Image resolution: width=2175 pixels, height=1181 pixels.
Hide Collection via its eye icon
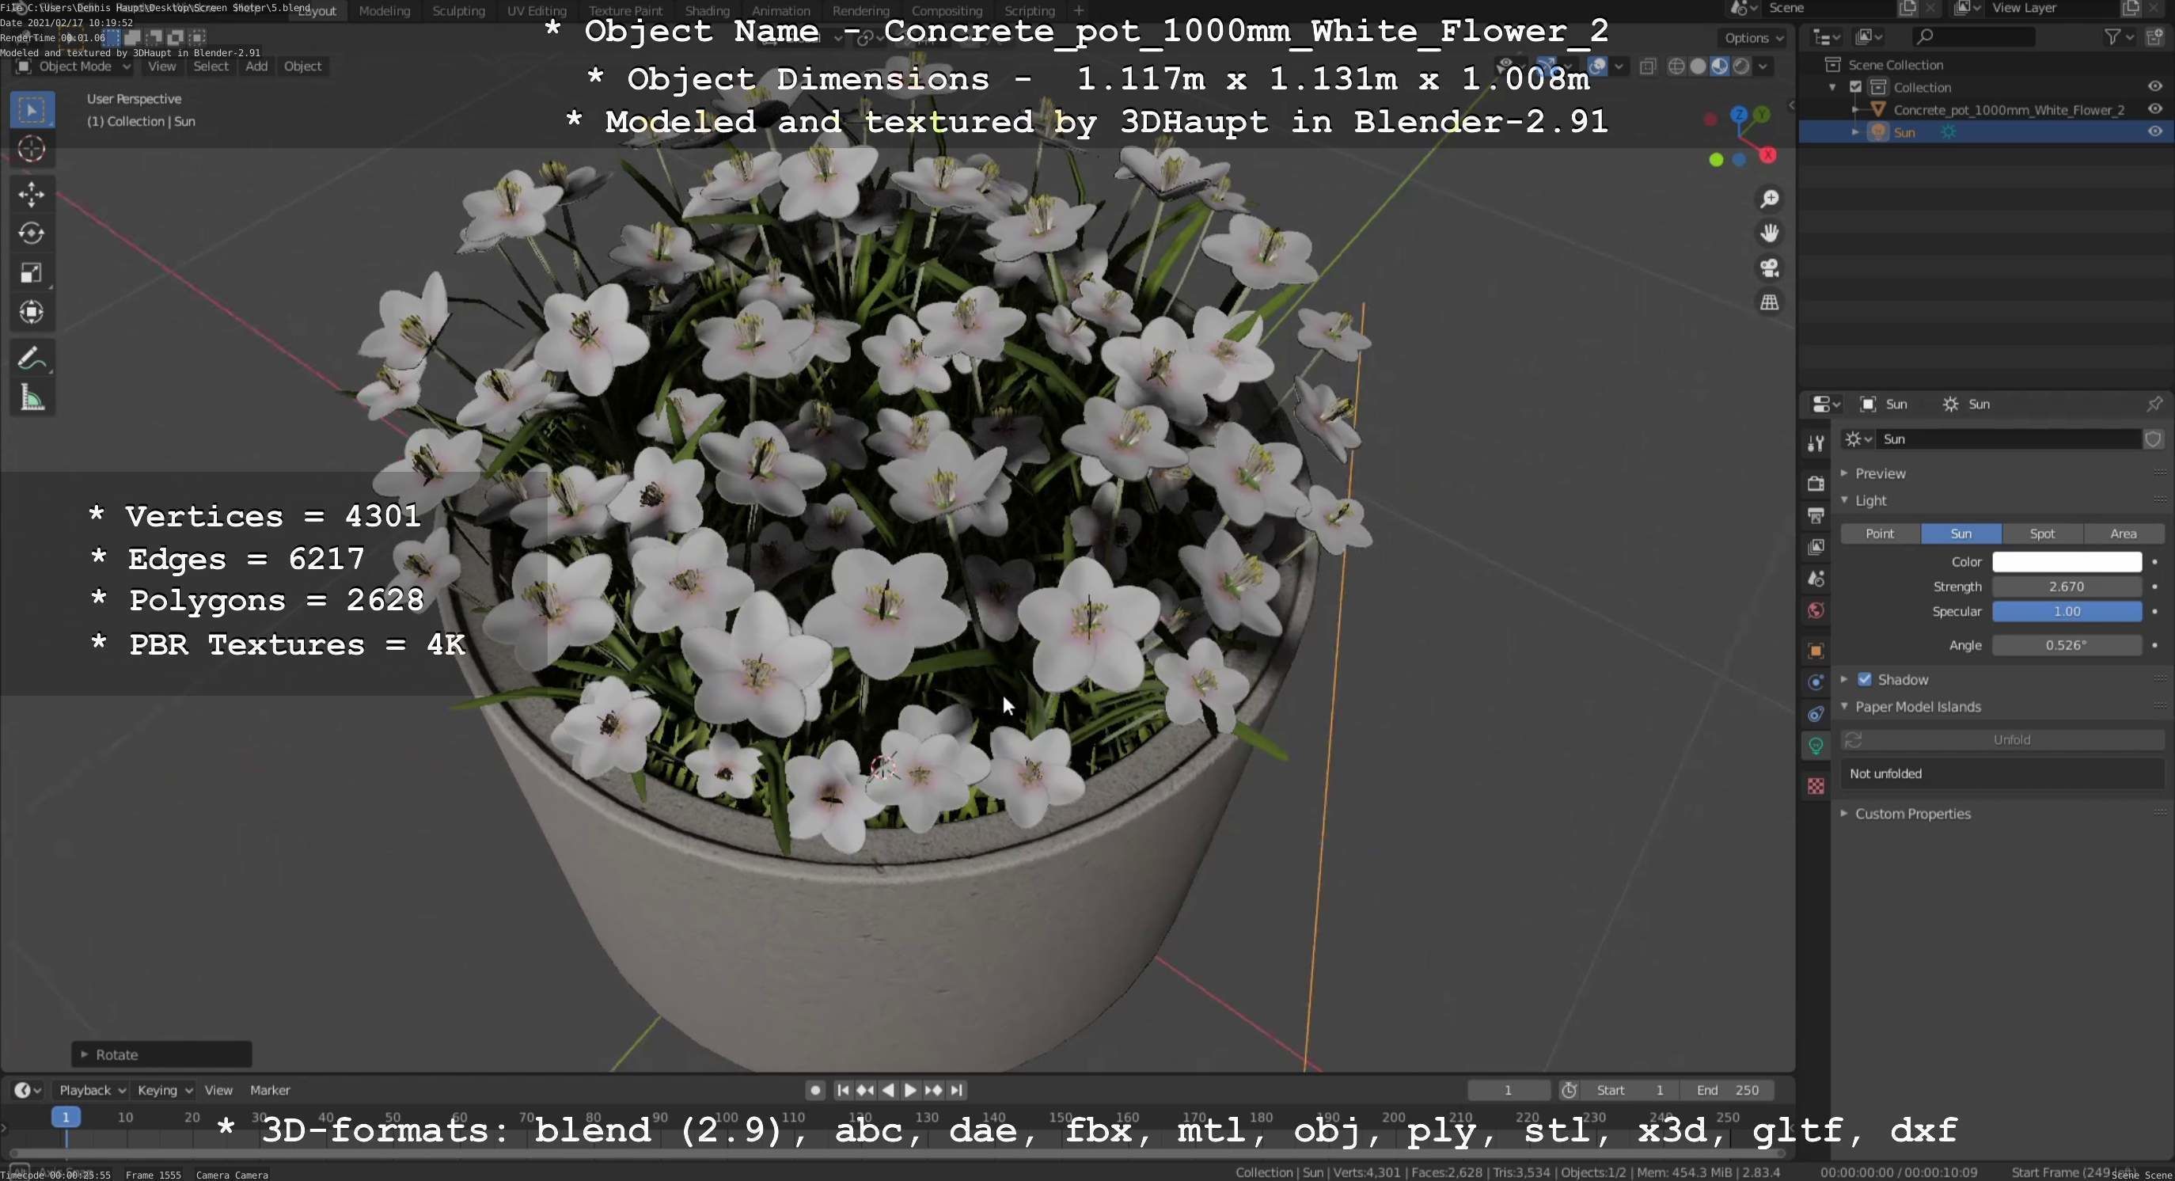2154,87
